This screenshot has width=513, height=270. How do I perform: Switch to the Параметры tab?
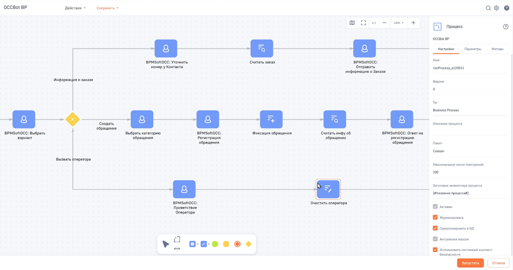point(472,49)
